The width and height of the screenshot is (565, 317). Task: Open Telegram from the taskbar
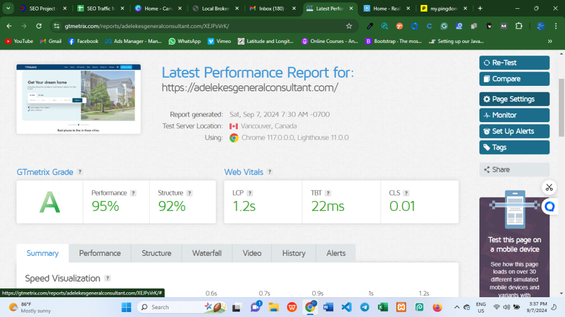click(365, 307)
